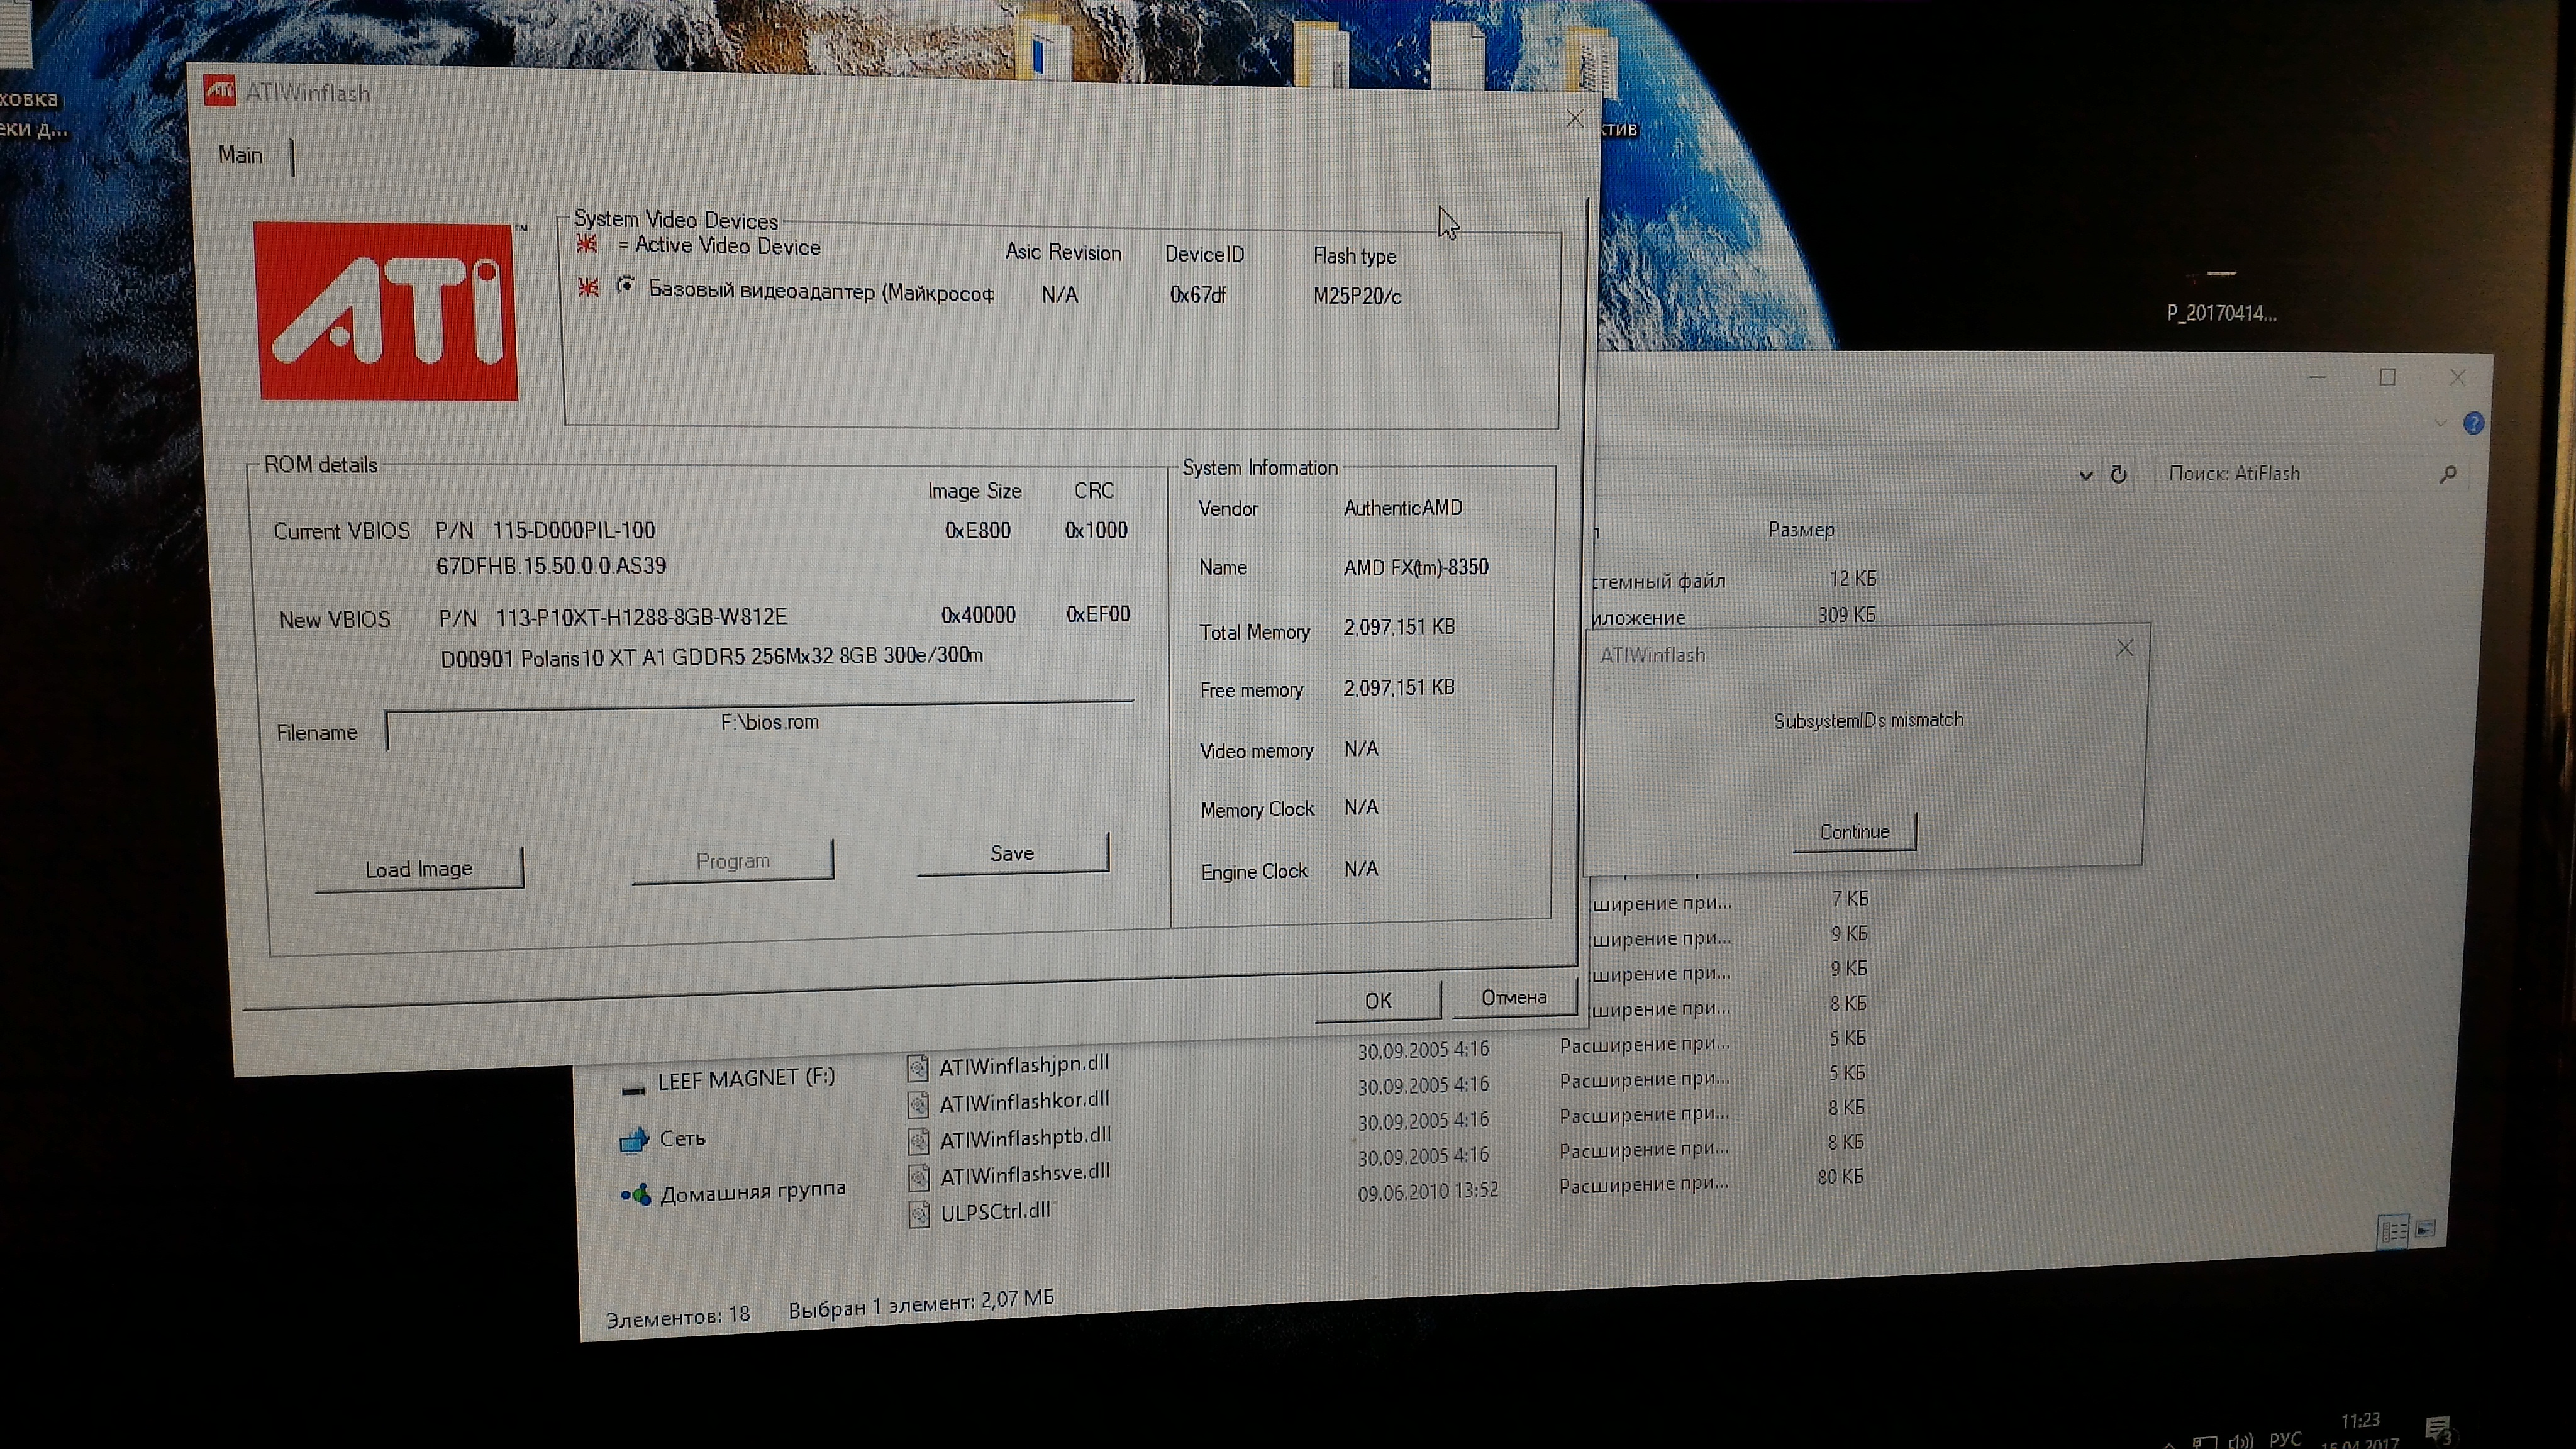Switch to details view layout icon
This screenshot has width=2576, height=1449.
point(2393,1231)
